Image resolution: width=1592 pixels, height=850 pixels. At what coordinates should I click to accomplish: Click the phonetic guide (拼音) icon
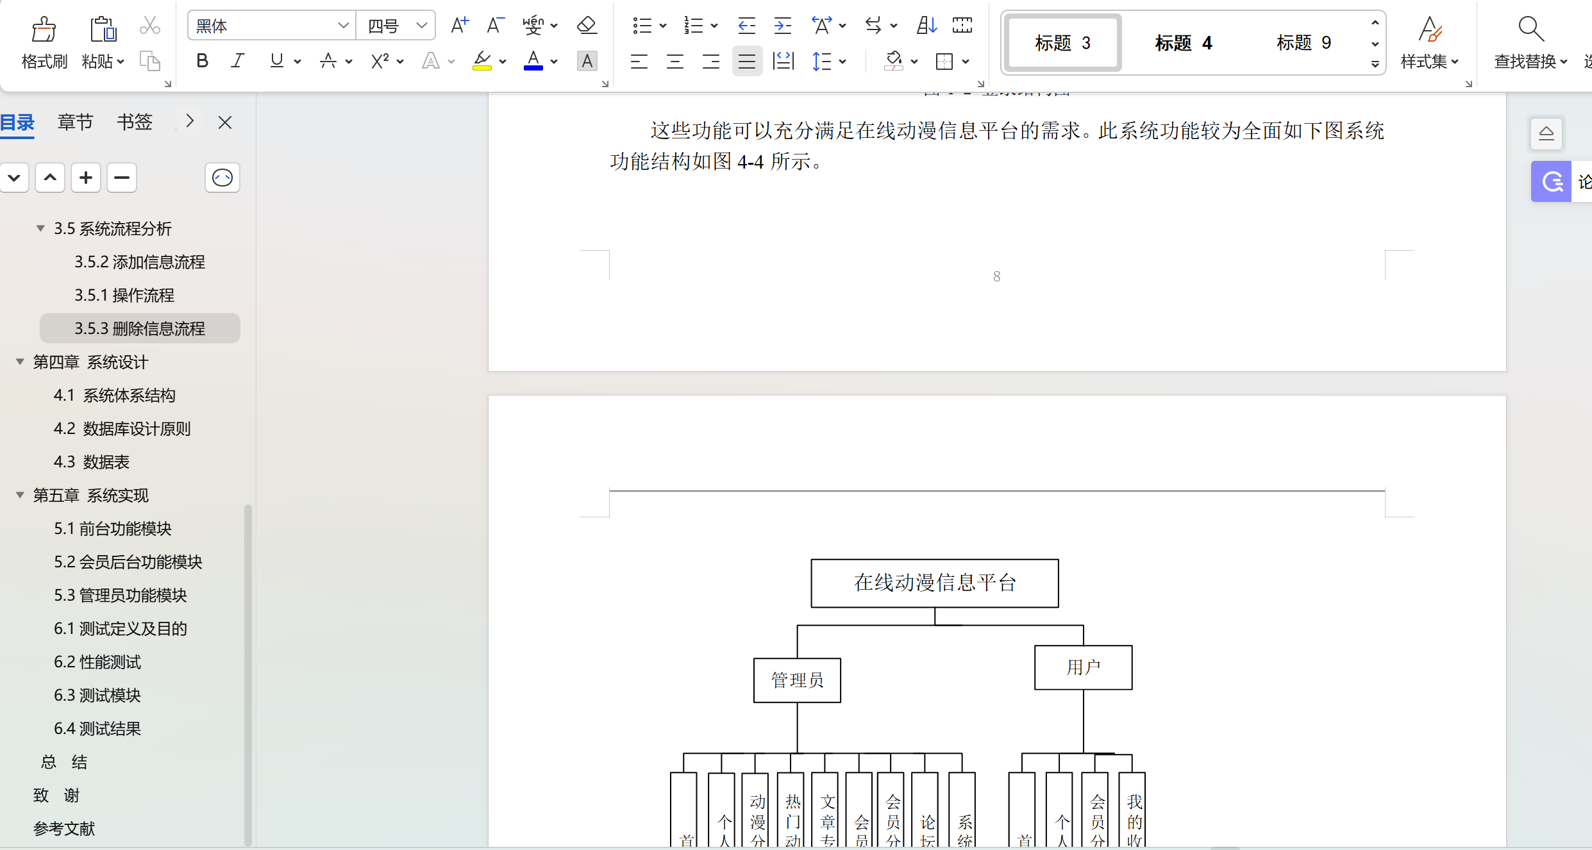click(x=533, y=26)
